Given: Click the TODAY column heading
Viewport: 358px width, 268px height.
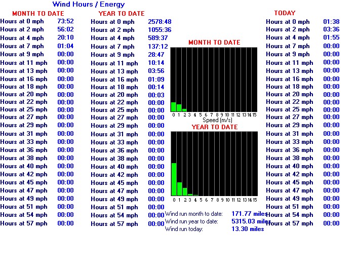Looking at the screenshot, I should (x=285, y=13).
